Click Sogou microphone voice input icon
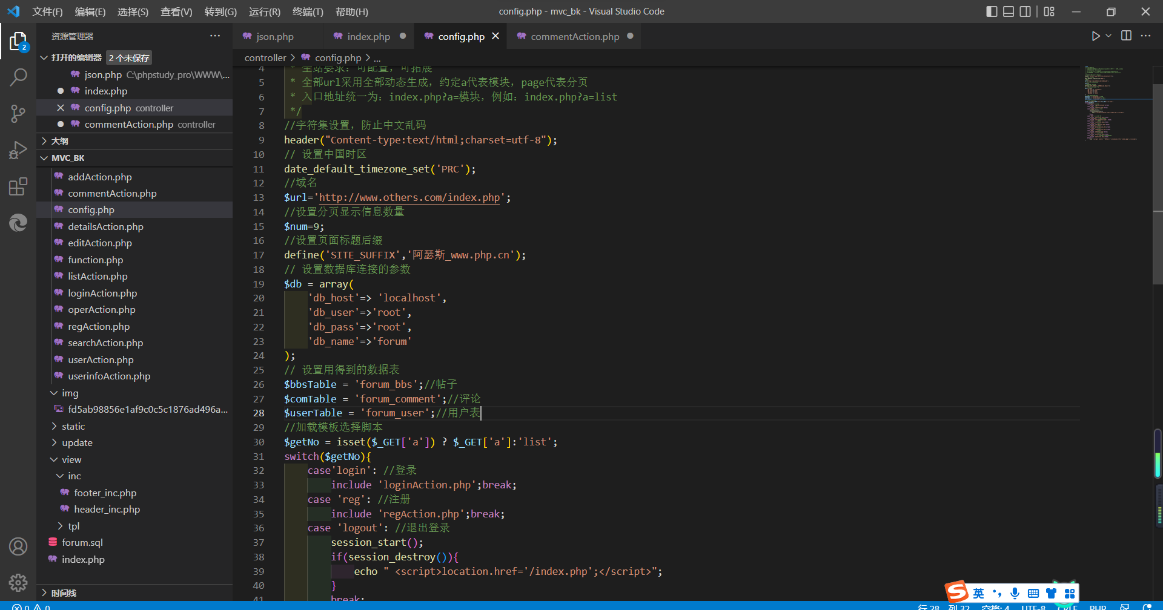 click(1015, 593)
